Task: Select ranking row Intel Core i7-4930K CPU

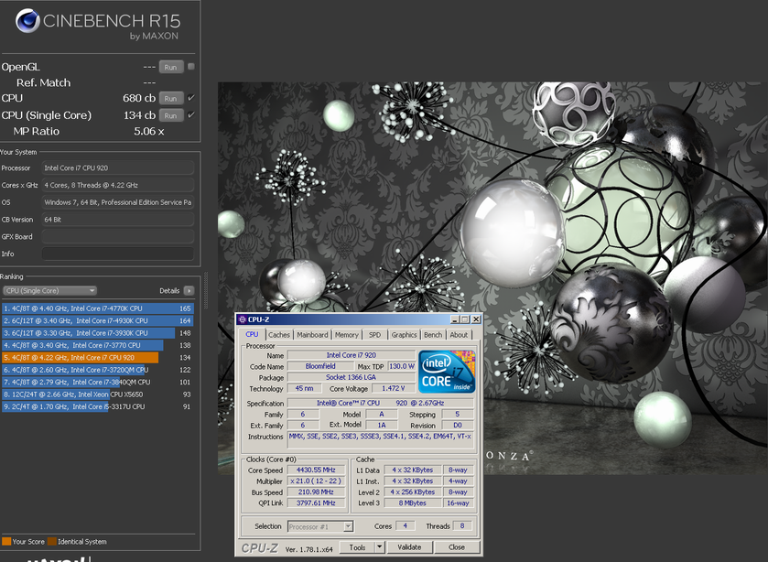Action: [x=97, y=321]
